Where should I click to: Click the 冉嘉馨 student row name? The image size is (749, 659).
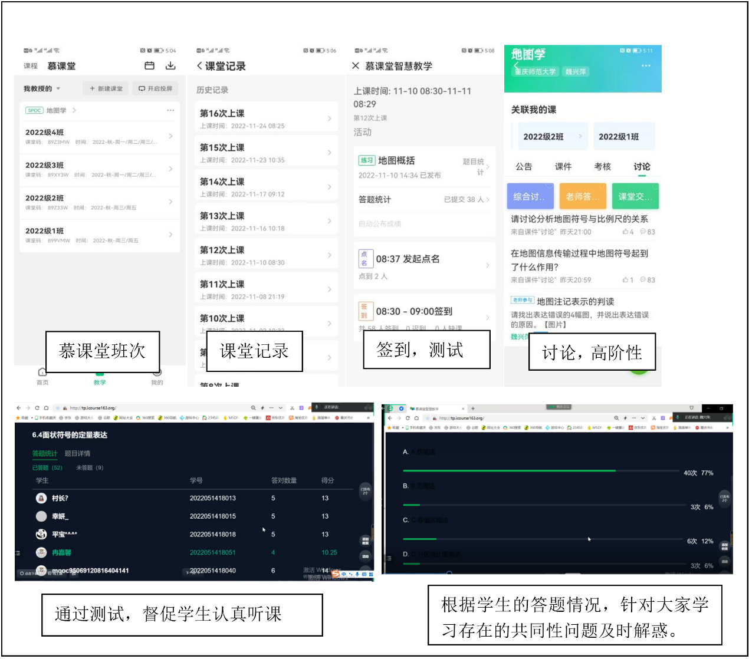(x=61, y=552)
